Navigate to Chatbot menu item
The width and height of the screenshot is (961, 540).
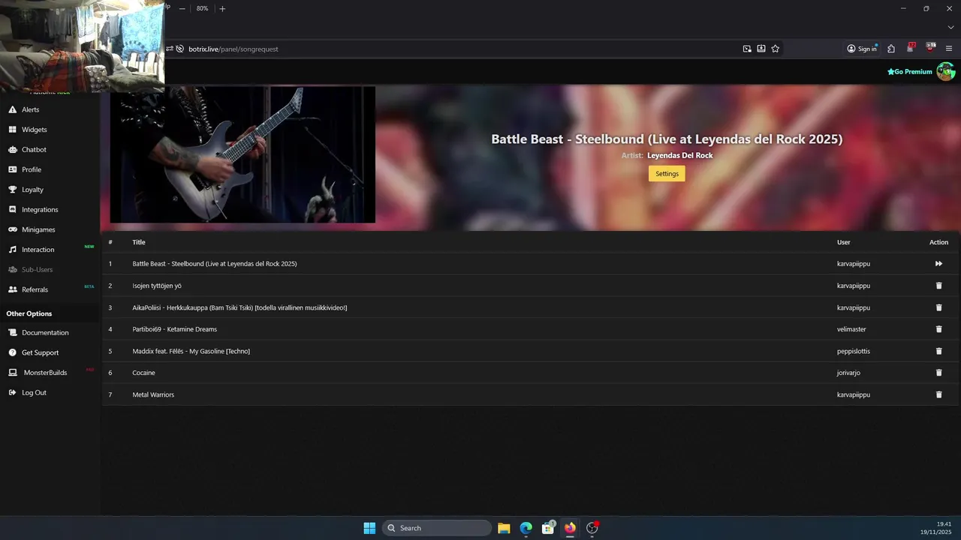pyautogui.click(x=35, y=149)
